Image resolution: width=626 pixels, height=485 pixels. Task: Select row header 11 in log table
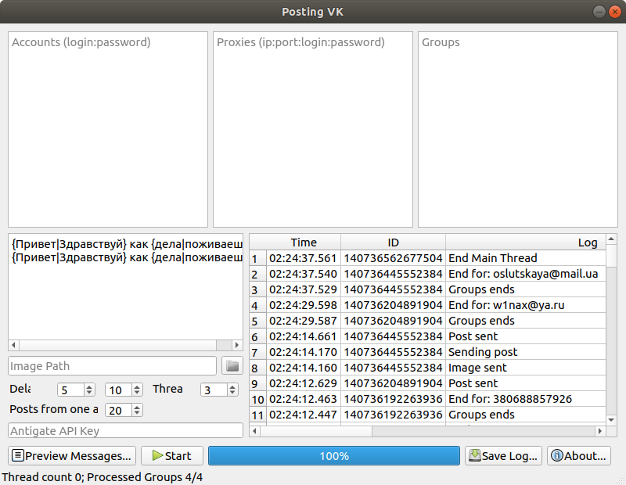point(257,415)
